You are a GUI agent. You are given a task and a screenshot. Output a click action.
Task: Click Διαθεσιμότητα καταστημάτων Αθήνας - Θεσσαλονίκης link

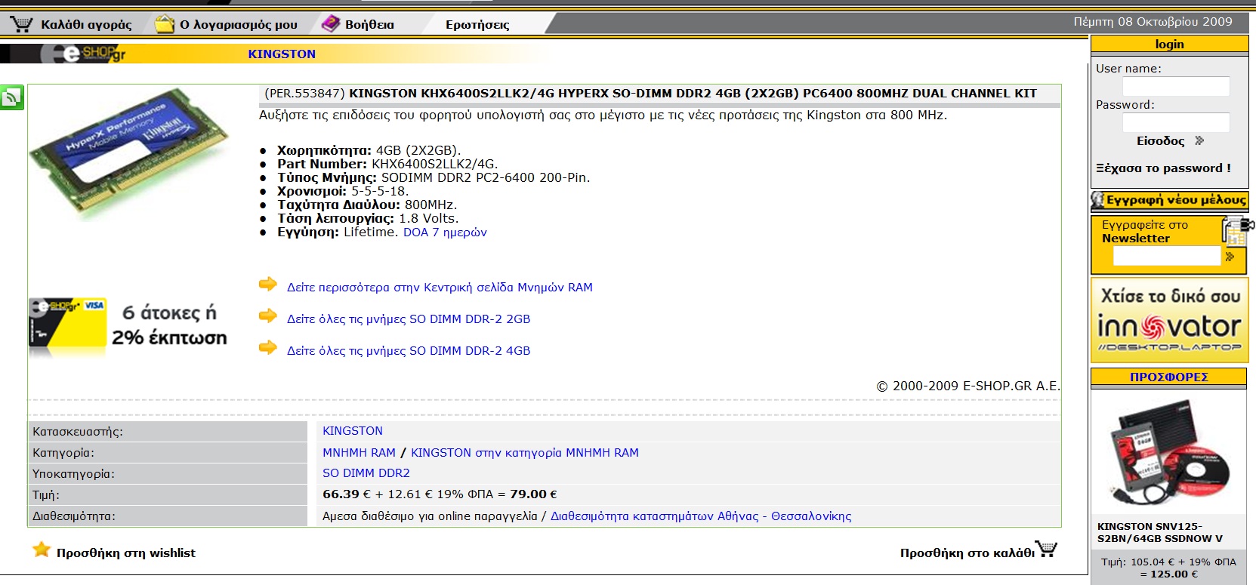(701, 516)
